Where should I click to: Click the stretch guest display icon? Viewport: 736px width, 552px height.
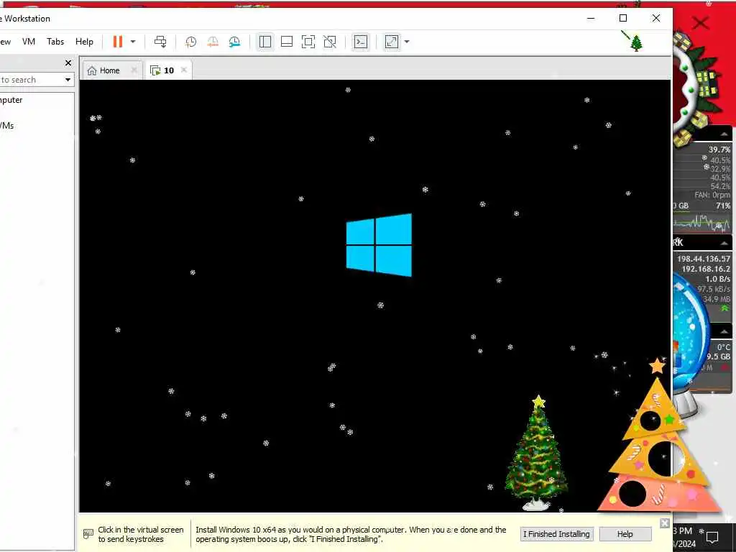(x=392, y=42)
